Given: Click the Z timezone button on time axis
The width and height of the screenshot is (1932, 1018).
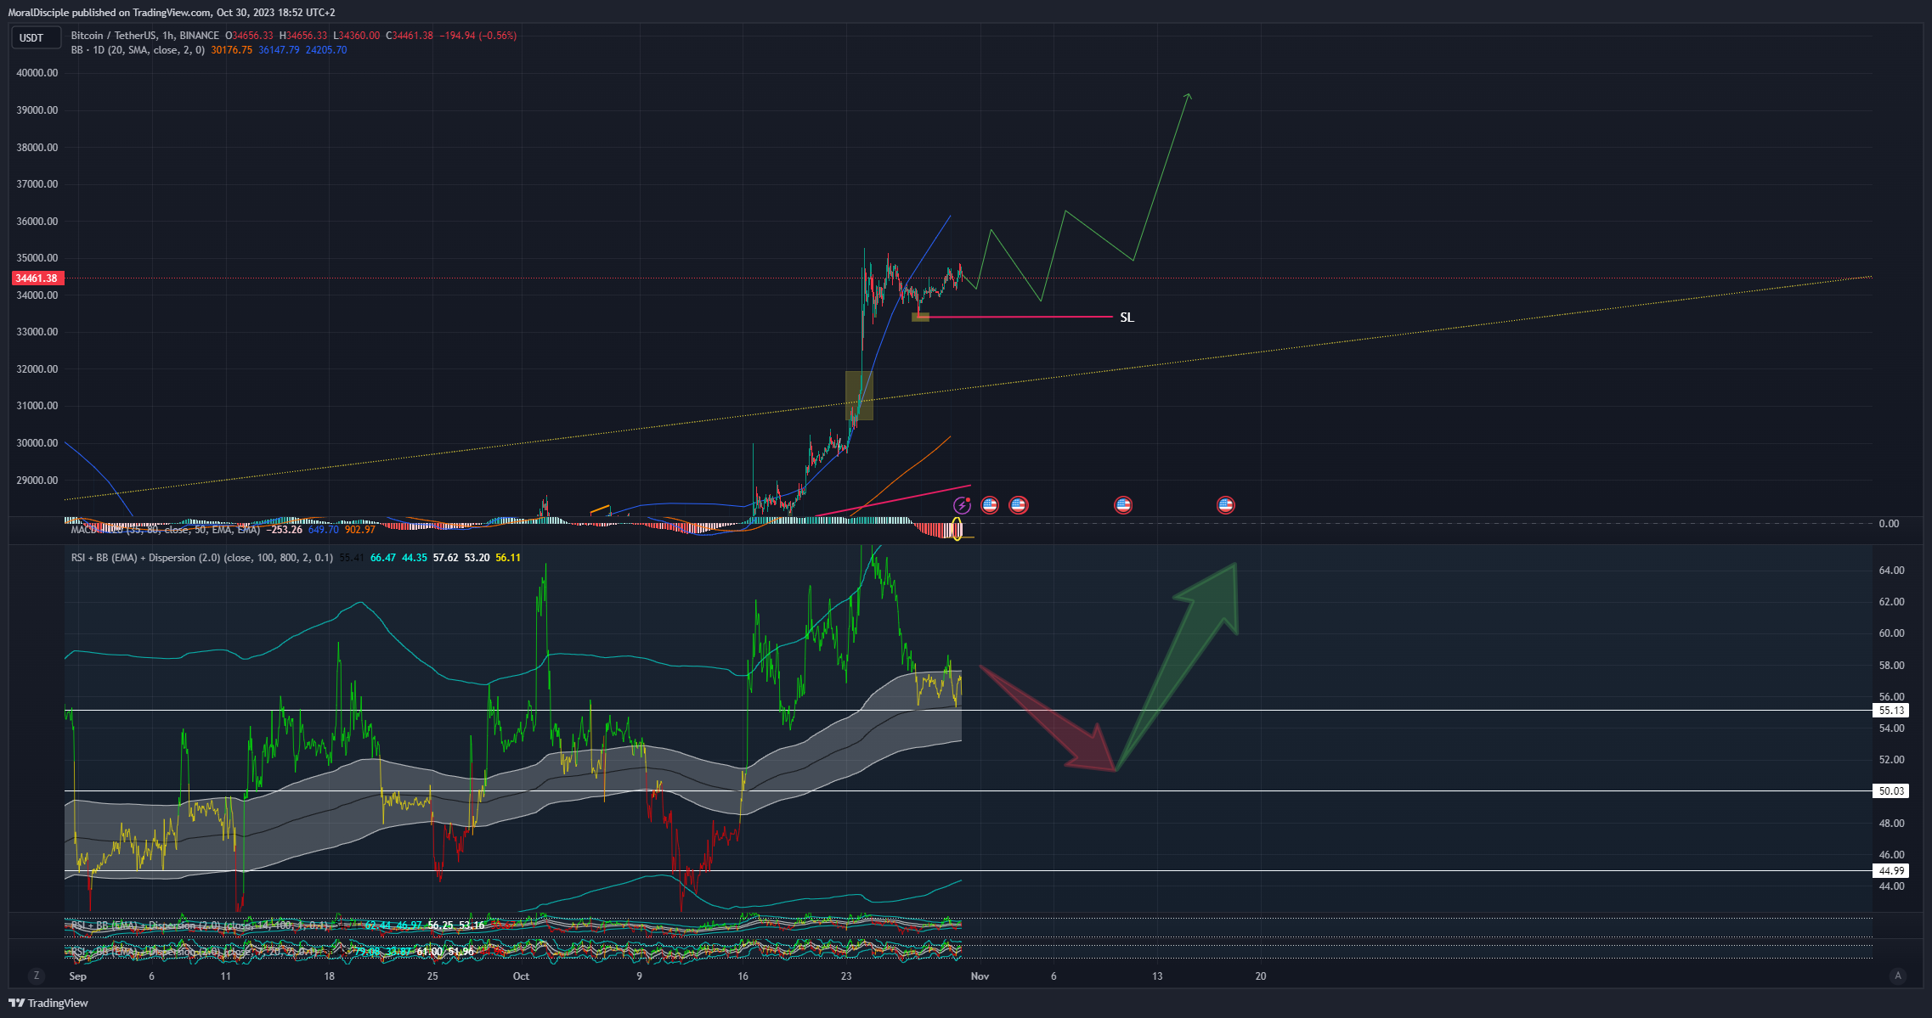Looking at the screenshot, I should tap(36, 976).
